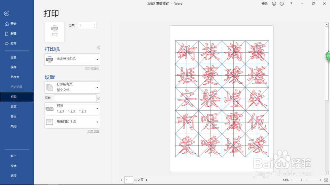Image resolution: width=330 pixels, height=185 pixels.
Task: Open the 帐户 account page
Action: [14, 156]
